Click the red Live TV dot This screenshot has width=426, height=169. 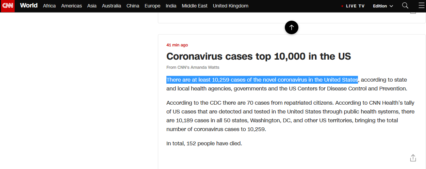pos(342,6)
